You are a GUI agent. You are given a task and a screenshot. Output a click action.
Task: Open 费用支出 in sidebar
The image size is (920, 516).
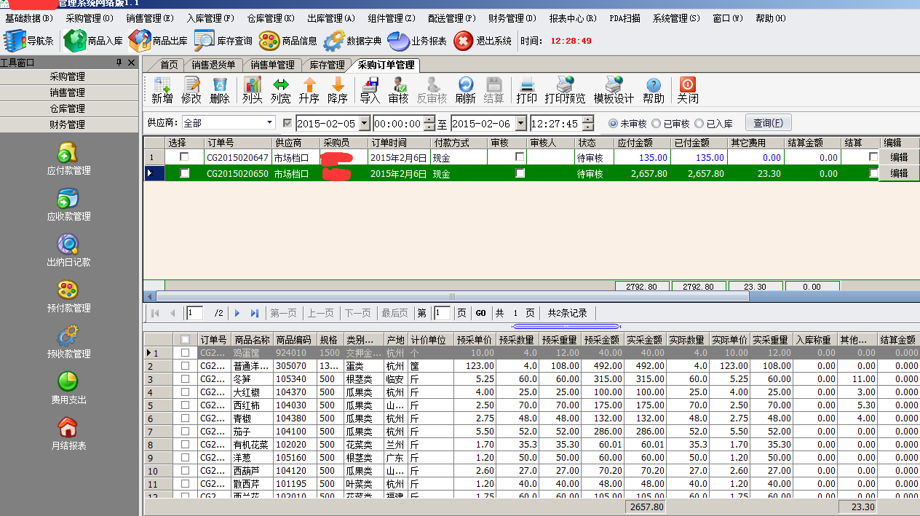68,389
